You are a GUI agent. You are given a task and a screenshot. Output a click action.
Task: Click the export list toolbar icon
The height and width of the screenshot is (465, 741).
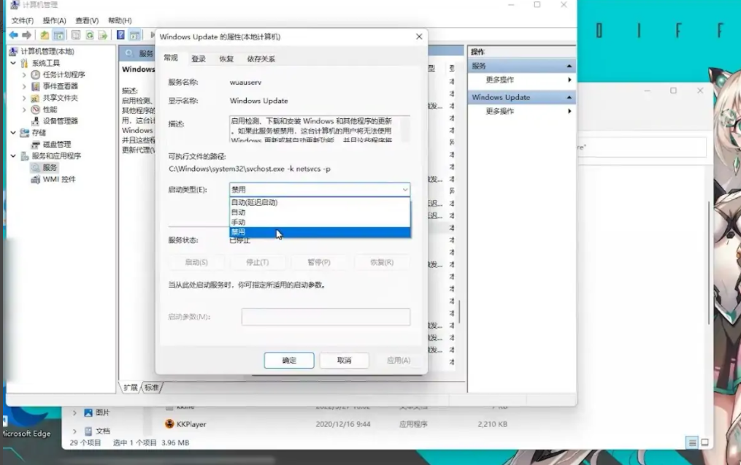103,35
